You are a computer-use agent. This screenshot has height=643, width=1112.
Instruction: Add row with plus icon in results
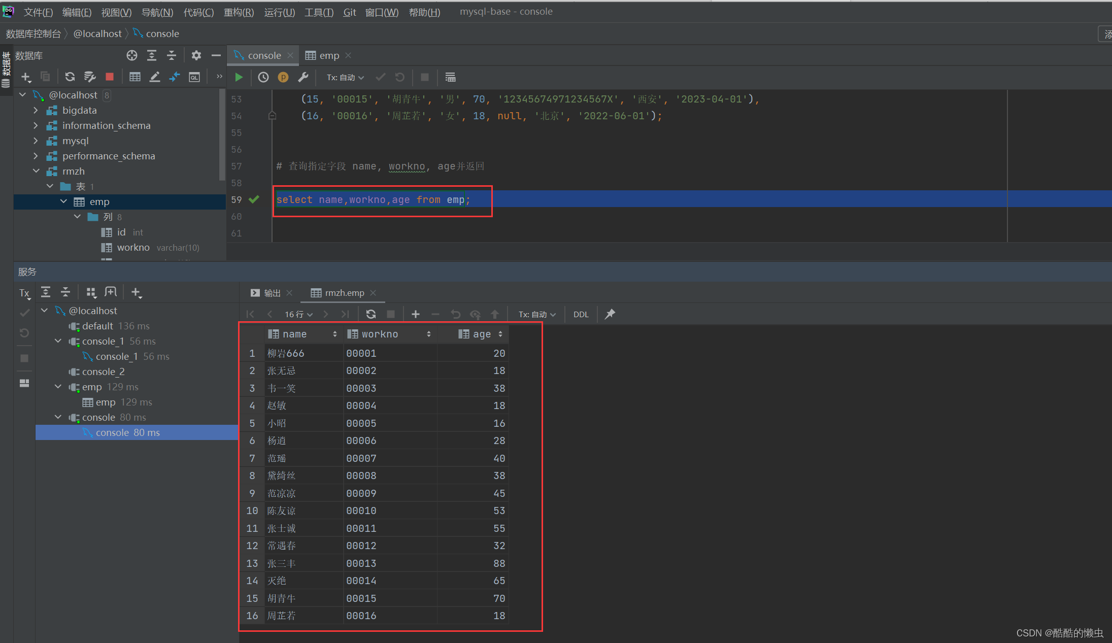415,314
